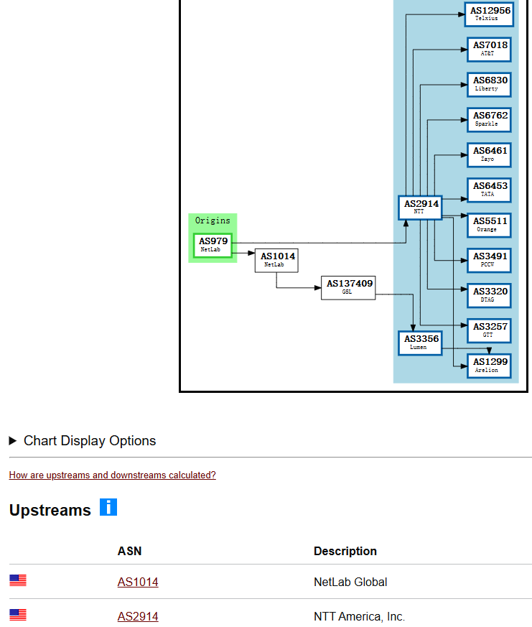
Task: Click US flag icon in AS1014 row
Action: pyautogui.click(x=18, y=580)
